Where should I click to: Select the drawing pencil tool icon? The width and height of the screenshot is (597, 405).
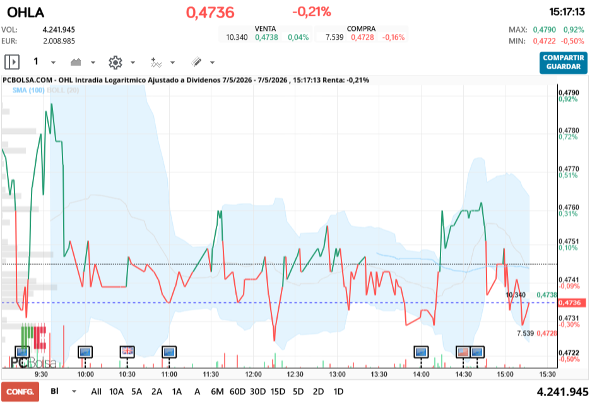click(x=196, y=62)
